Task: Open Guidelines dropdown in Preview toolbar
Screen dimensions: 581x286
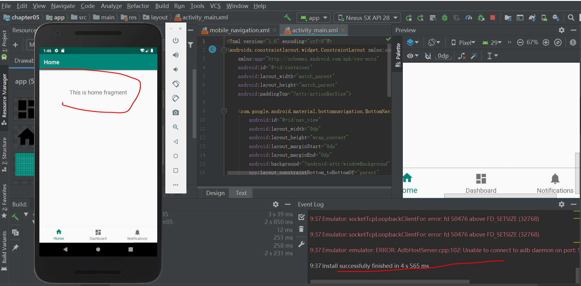Action: [x=492, y=56]
